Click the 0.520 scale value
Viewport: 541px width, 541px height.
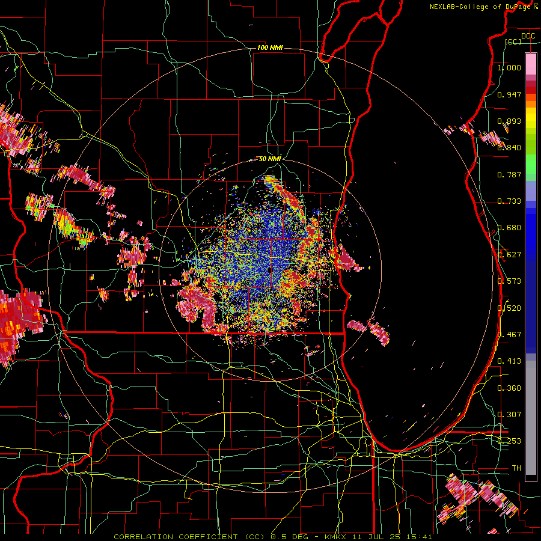tap(509, 308)
